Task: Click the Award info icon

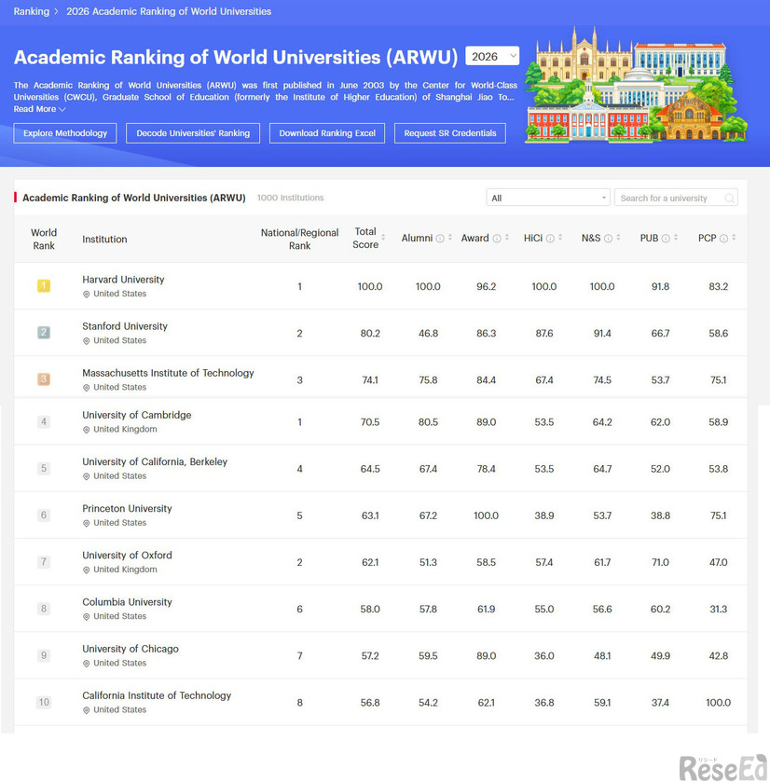Action: click(497, 239)
